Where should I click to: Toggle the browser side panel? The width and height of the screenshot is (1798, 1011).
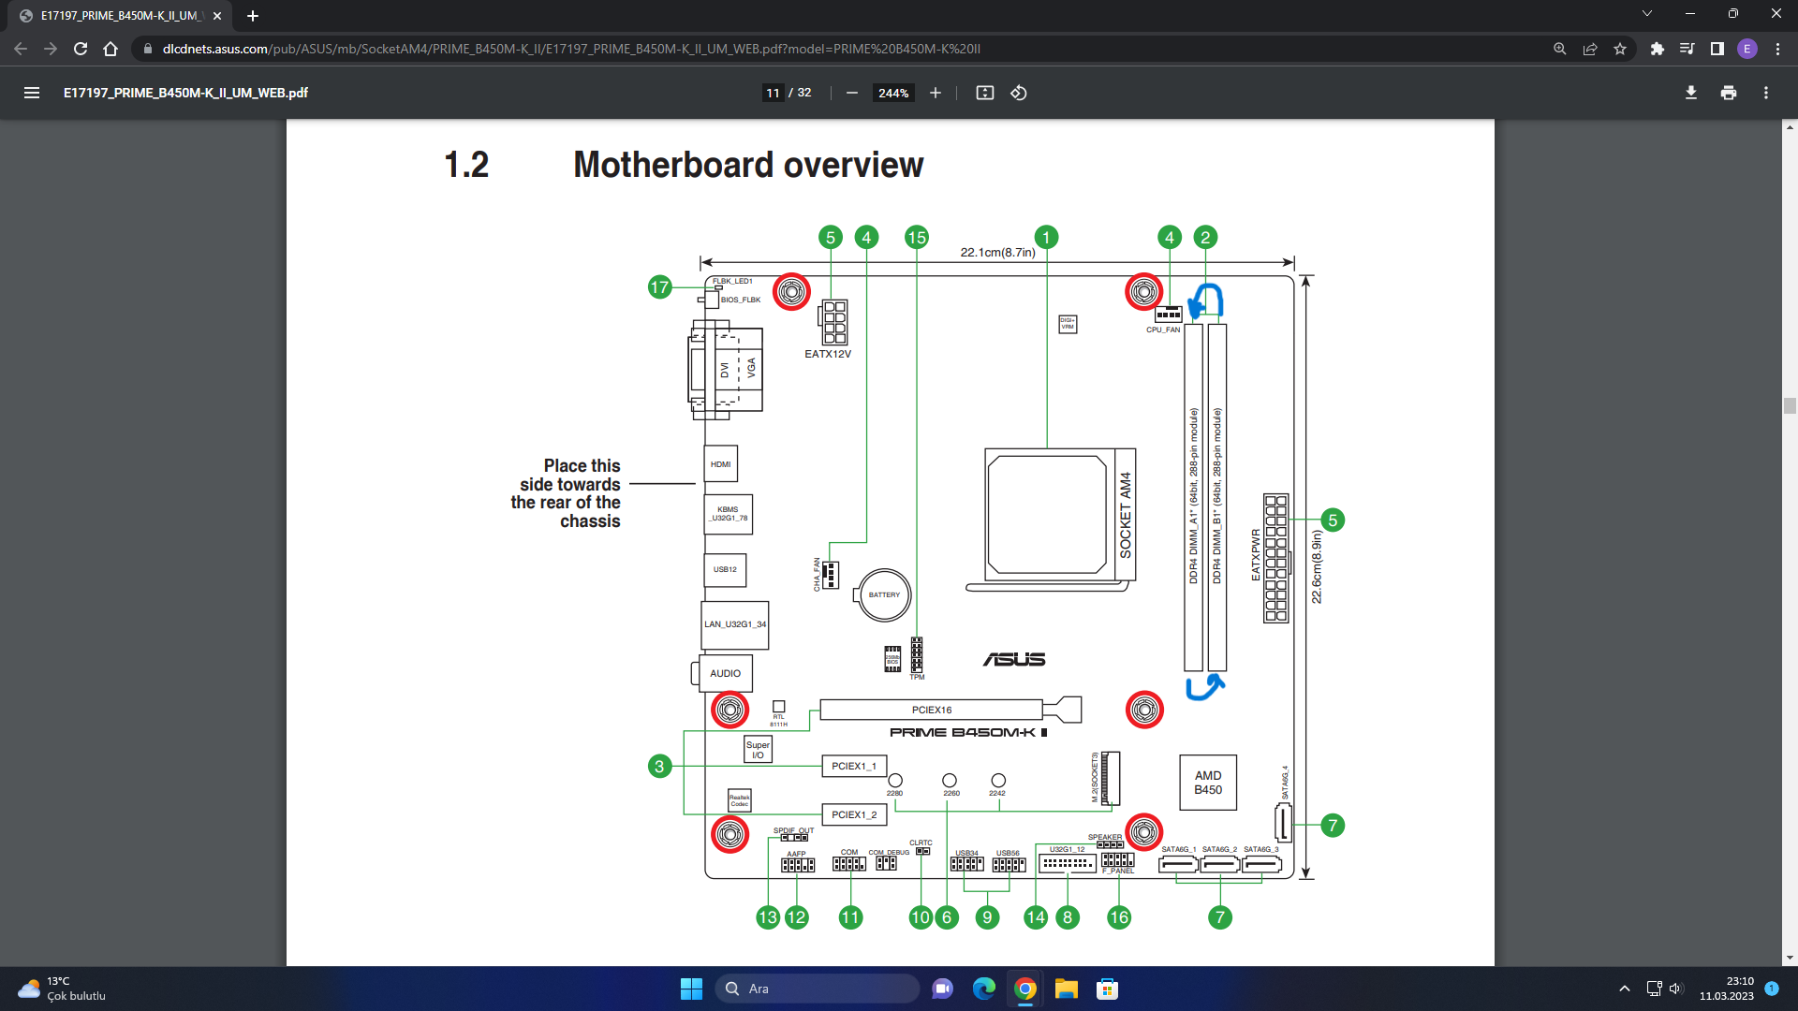click(1717, 49)
